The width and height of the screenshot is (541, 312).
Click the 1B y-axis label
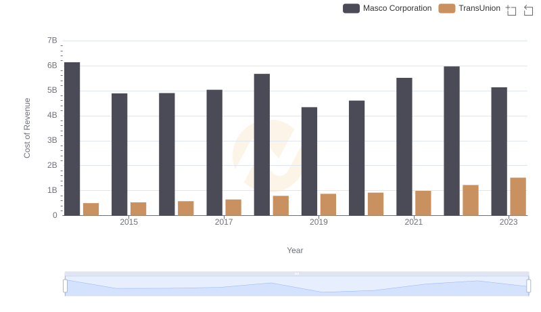click(x=52, y=190)
